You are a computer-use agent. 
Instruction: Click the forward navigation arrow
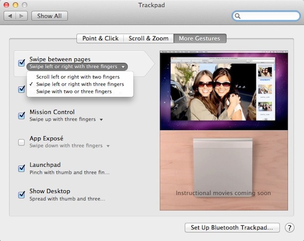point(22,16)
